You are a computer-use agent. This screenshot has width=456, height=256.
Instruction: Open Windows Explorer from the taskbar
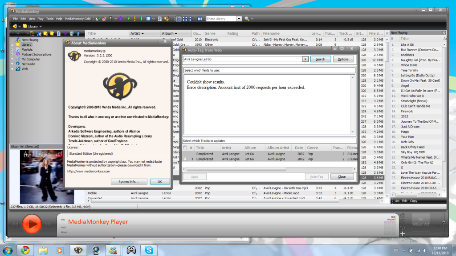(43, 250)
